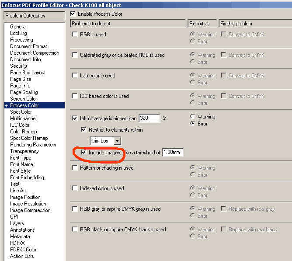Open Font Embedding category
The image size is (292, 261).
(27, 177)
